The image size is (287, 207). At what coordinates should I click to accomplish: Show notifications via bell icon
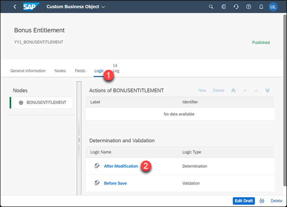click(x=261, y=7)
